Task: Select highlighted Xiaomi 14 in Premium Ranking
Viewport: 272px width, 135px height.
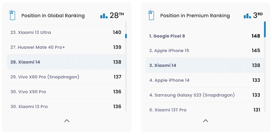Action: pyautogui.click(x=163, y=66)
